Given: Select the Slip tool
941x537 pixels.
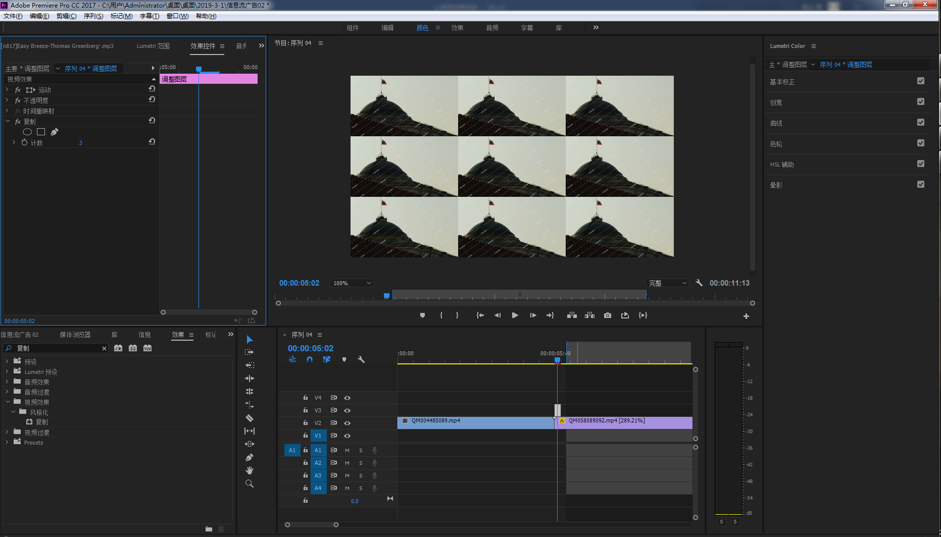Looking at the screenshot, I should (x=250, y=431).
